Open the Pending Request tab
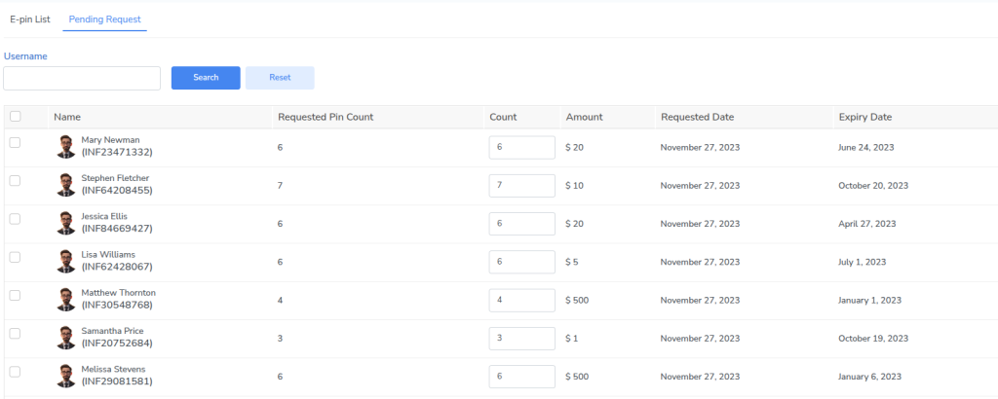The width and height of the screenshot is (998, 399). pyautogui.click(x=104, y=19)
